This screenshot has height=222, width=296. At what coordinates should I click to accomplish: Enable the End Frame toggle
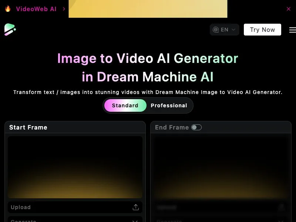pos(196,127)
